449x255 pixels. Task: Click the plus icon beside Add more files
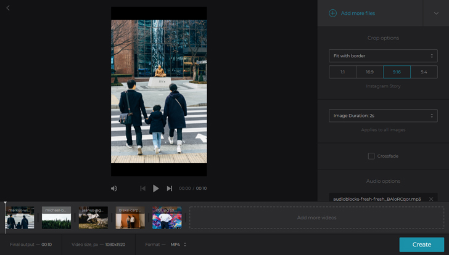(x=332, y=13)
